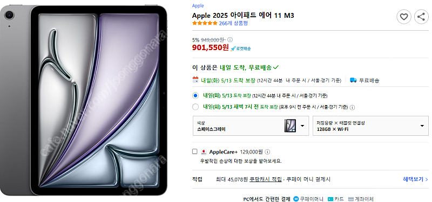Select the 내일(화) 5/13 도착 보장 radio option

(195, 96)
